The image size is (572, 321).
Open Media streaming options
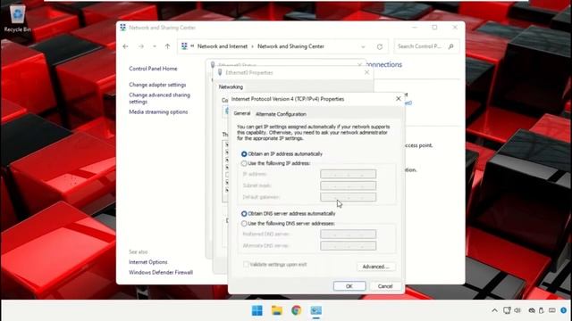click(158, 111)
